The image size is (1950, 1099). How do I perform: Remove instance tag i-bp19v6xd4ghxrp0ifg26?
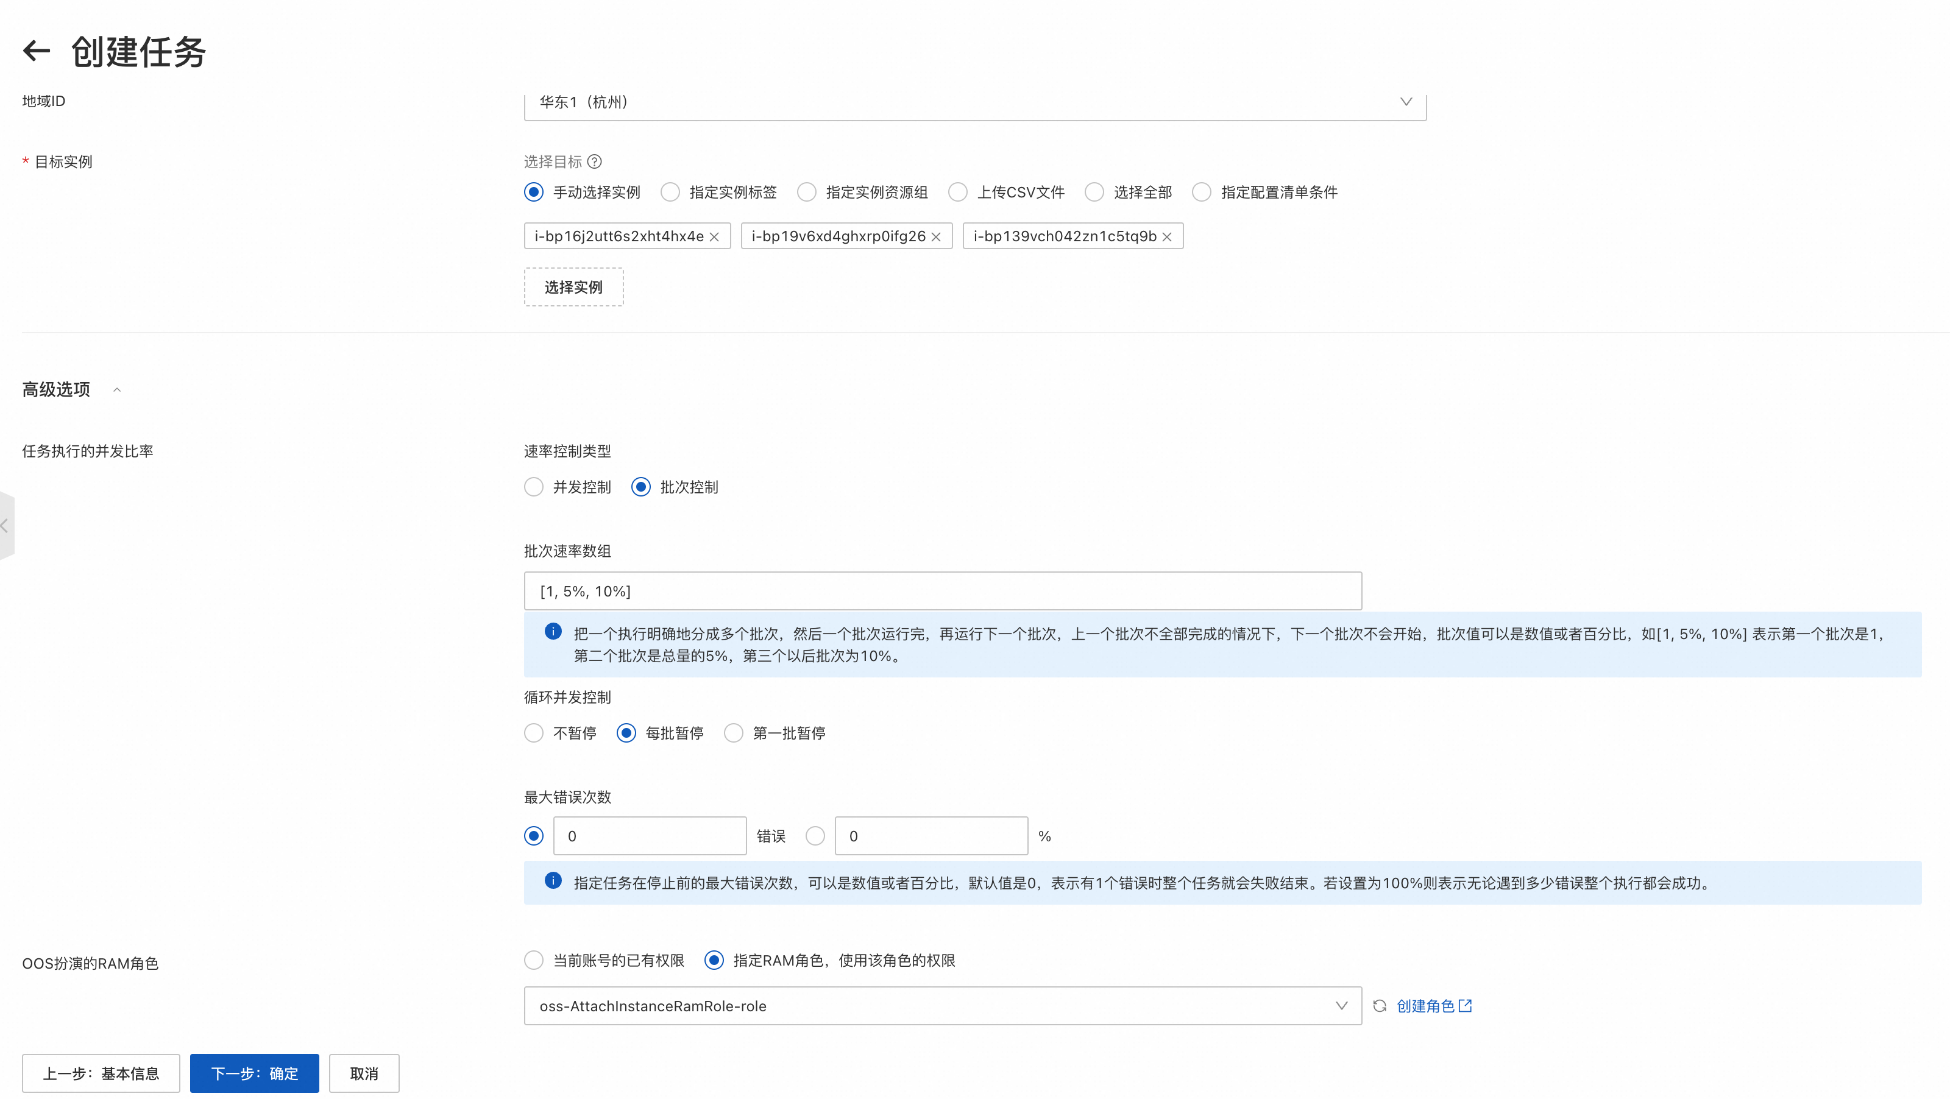[x=935, y=237]
